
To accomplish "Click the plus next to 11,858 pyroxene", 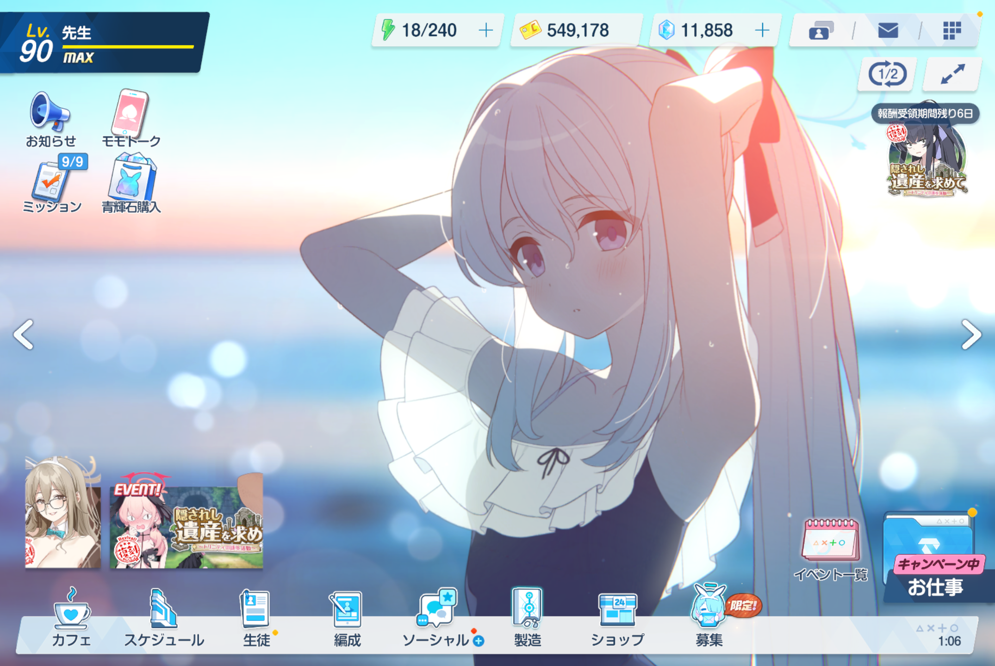I will point(762,31).
